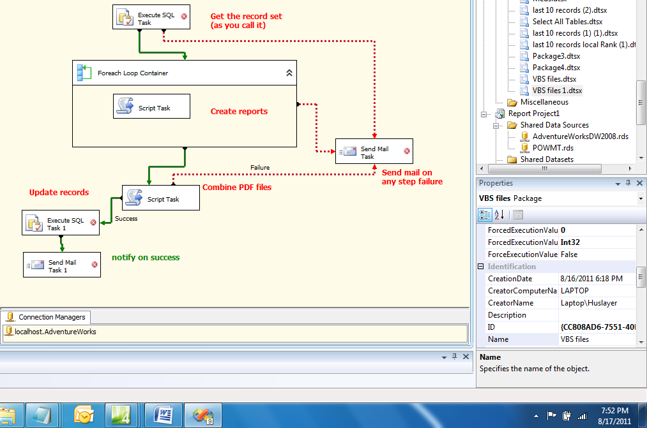Switch to the Connection Managers tab
Viewport: 647px width, 428px height.
click(x=46, y=317)
